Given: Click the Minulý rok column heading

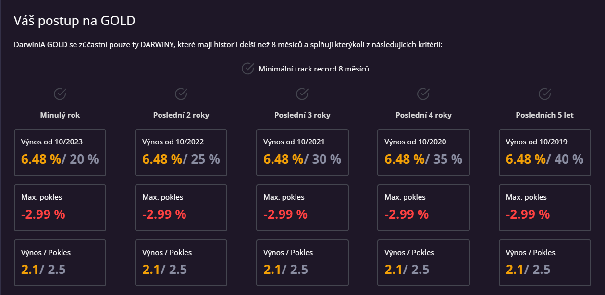Looking at the screenshot, I should point(60,115).
